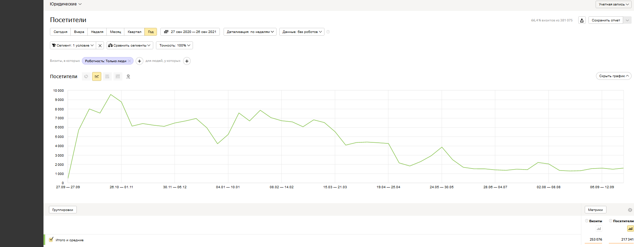Screen dimensions: 634x247
Task: Expand the Данные: без роботов dropdown
Action: pyautogui.click(x=302, y=32)
